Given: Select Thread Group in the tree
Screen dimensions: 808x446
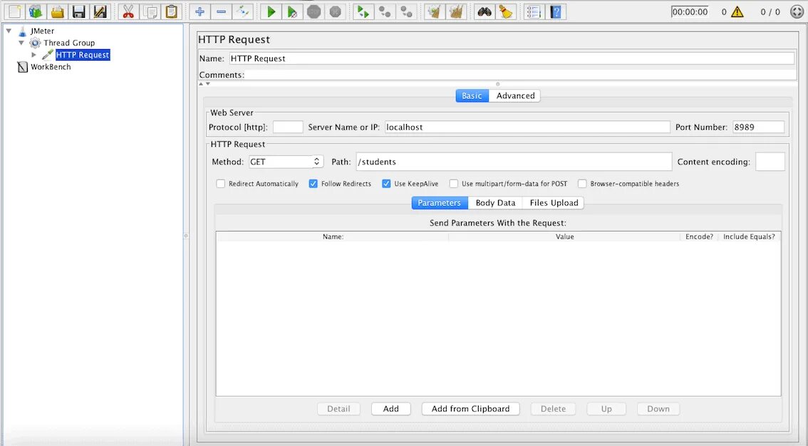Looking at the screenshot, I should coord(69,43).
